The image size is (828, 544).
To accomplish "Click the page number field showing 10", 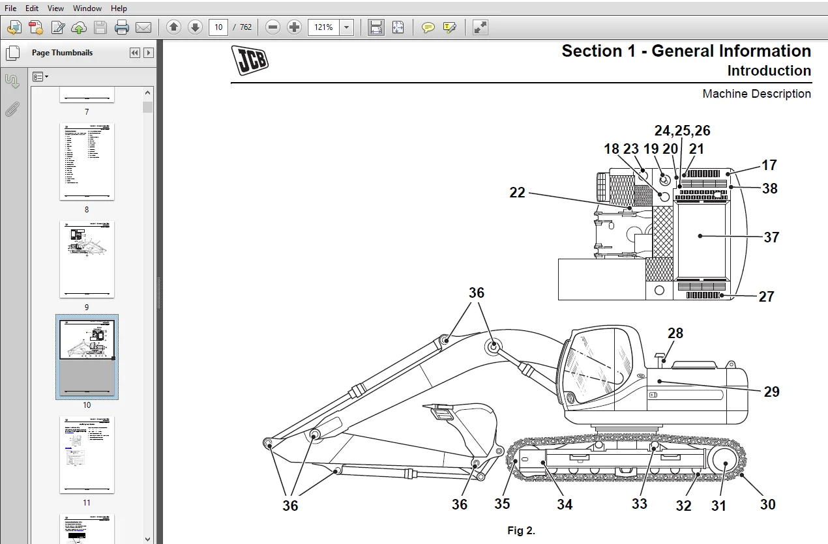I will pos(218,27).
